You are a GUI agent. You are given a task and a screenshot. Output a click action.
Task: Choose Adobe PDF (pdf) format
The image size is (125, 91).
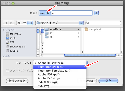(60, 74)
